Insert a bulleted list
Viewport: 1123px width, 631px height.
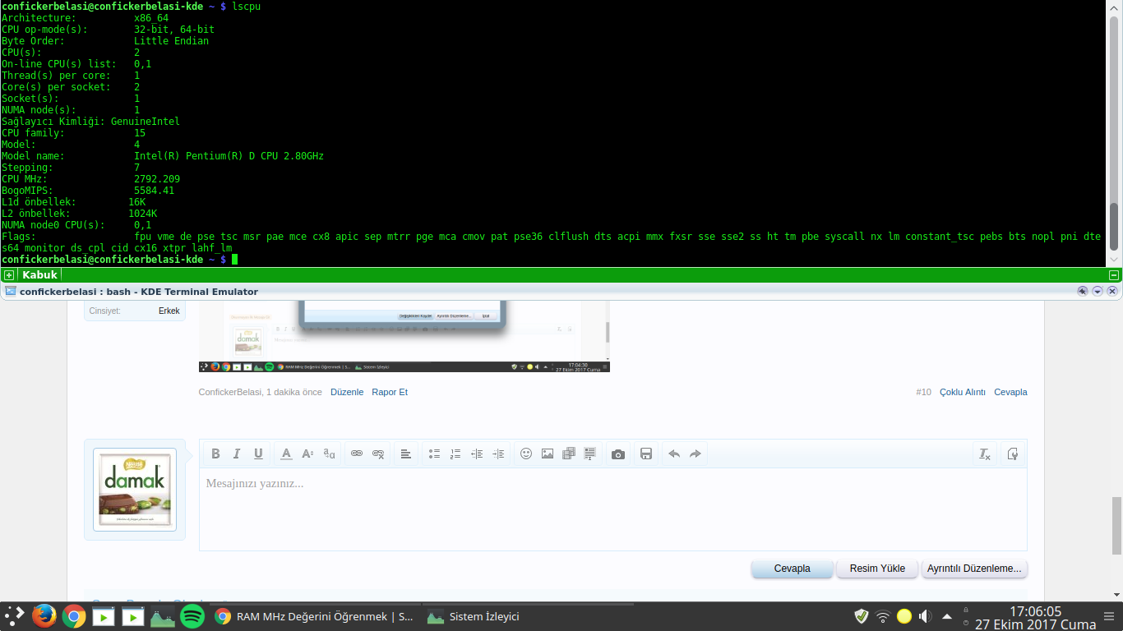pos(434,454)
